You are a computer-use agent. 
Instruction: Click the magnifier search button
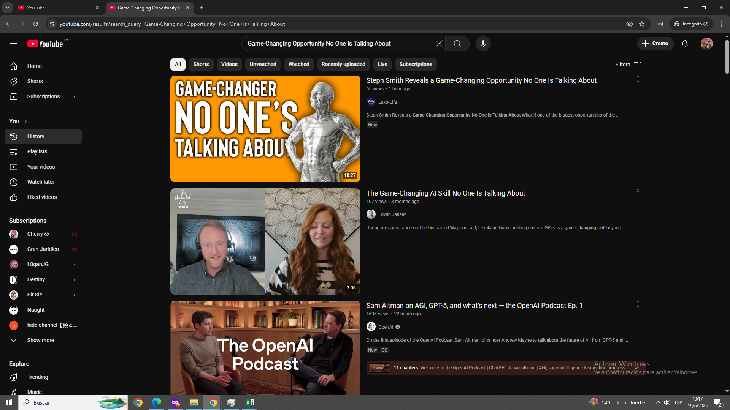[x=457, y=44]
